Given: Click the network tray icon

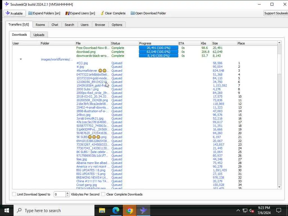Looking at the screenshot, I should coord(245,210).
